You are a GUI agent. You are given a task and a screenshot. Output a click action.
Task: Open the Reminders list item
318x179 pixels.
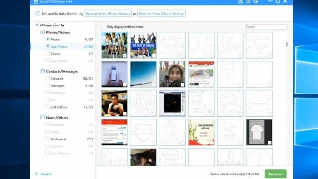coord(63,124)
